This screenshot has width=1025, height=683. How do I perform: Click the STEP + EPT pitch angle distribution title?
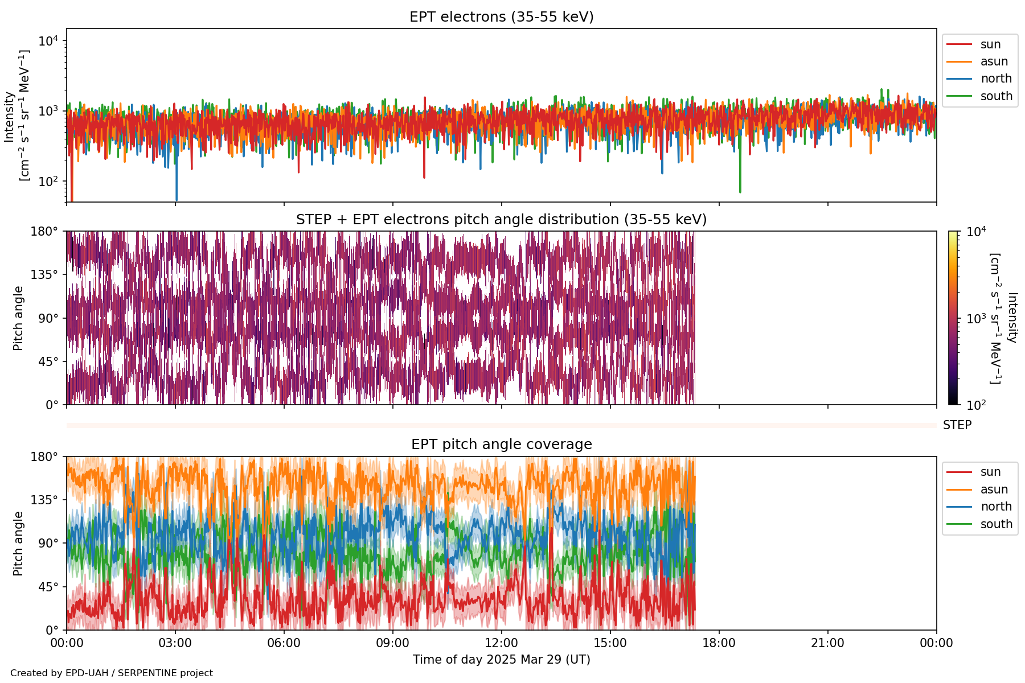(x=501, y=220)
